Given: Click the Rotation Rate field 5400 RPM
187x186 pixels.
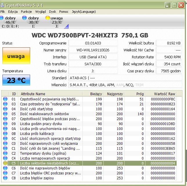Looking at the screenshot, I should coord(169,57).
